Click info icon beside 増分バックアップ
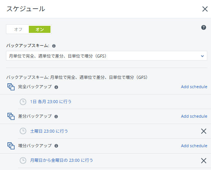 (x=56, y=146)
